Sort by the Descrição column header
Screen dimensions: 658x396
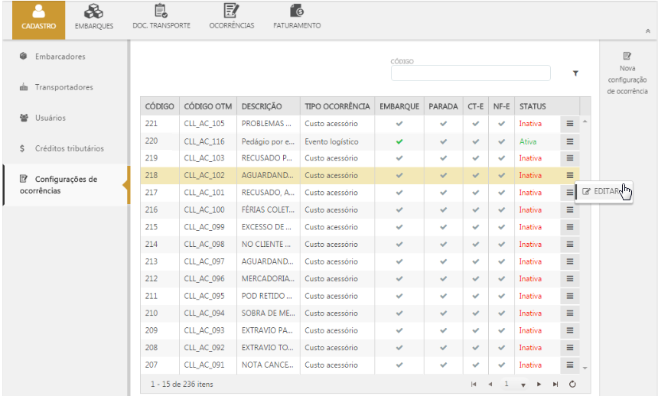[262, 106]
